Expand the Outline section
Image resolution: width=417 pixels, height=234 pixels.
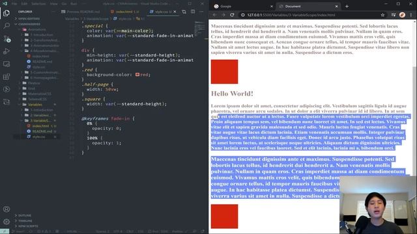click(x=23, y=215)
